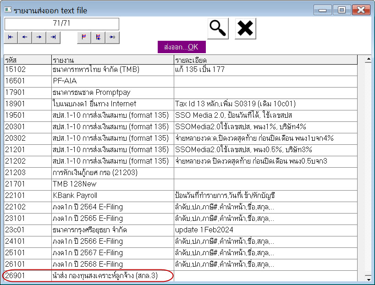Click detail Tax Id 13 หลัก S0319
Viewport: 375px width, 285px height.
click(235, 104)
